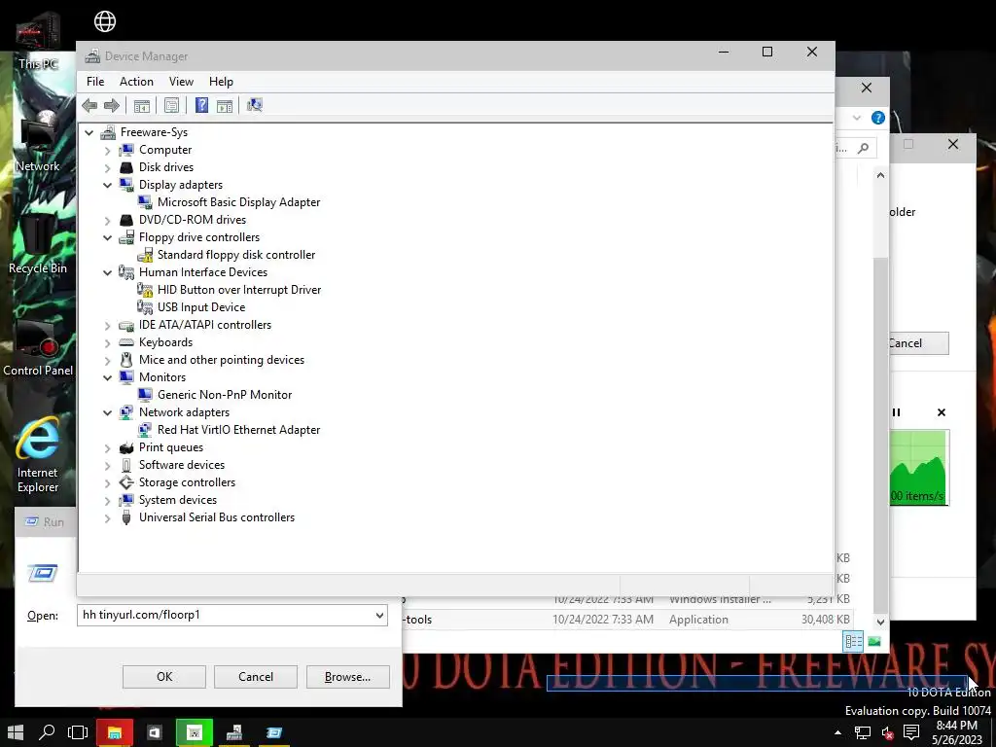Image resolution: width=996 pixels, height=747 pixels.
Task: Open File Explorer from taskbar
Action: coord(115,732)
